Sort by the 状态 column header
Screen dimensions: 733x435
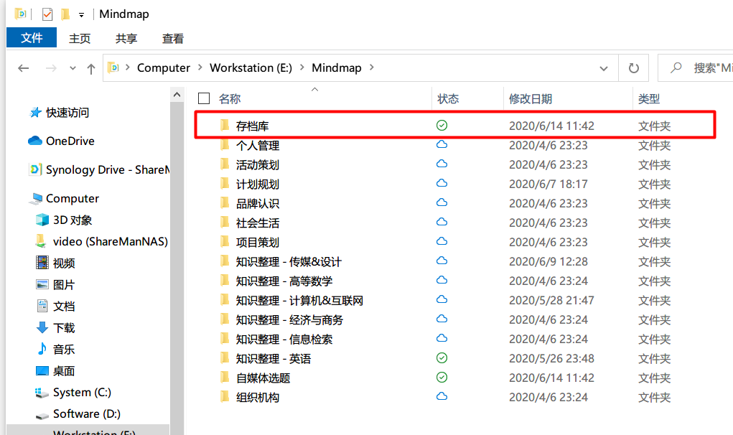(x=448, y=98)
